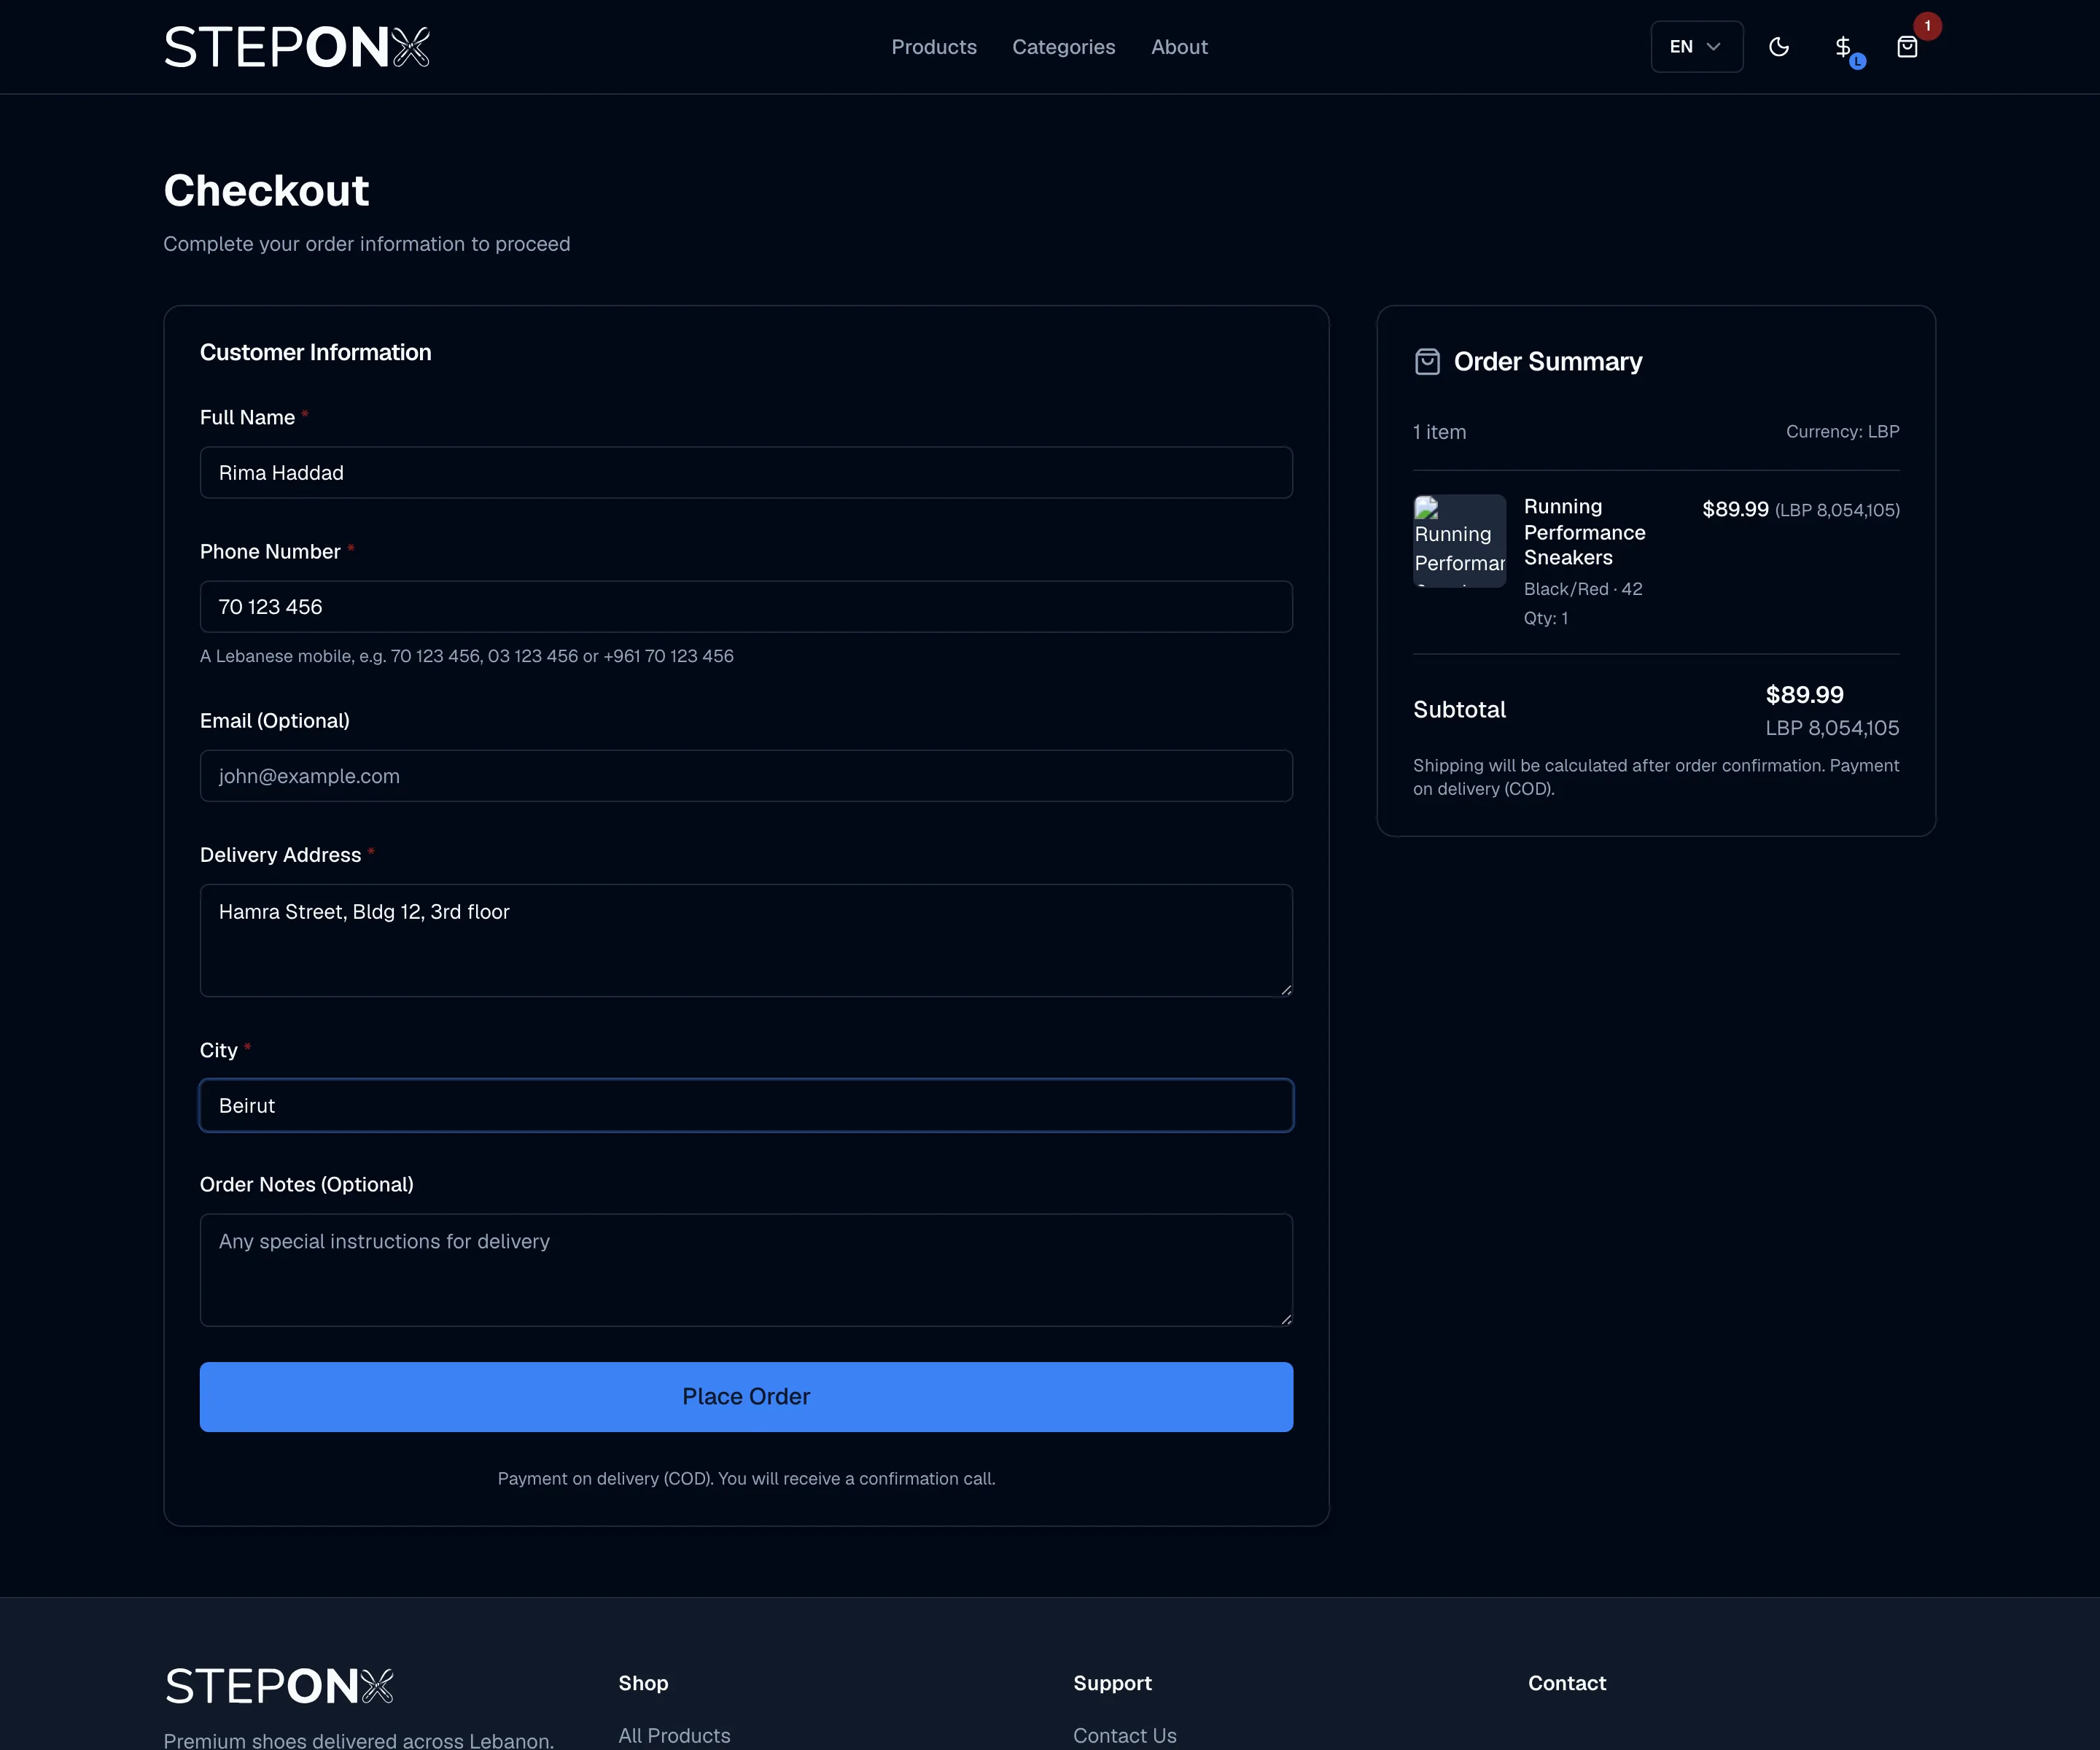2100x1750 pixels.
Task: Open the Products menu item
Action: [934, 47]
